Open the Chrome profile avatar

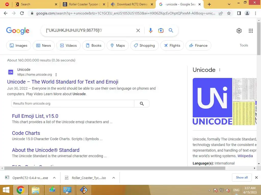[x=247, y=13]
